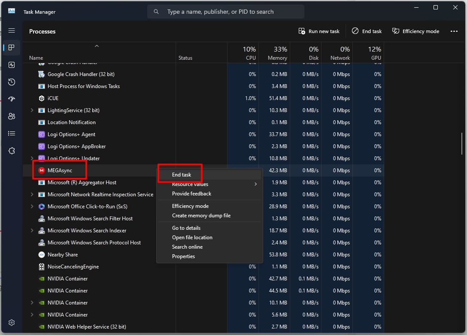Select Efficiency mode in context menu

click(209, 206)
